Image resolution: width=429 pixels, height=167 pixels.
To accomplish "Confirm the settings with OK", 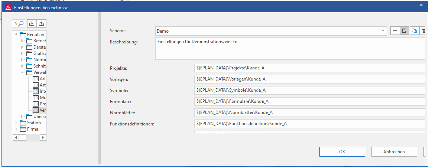I will (x=342, y=152).
